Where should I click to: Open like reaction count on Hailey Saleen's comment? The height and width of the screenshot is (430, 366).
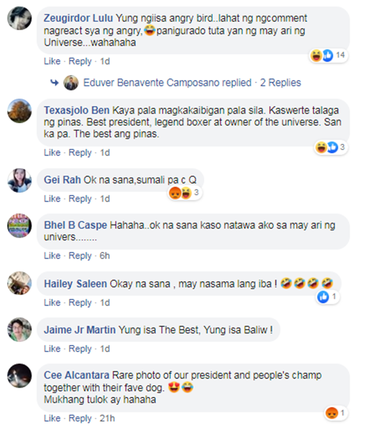tap(327, 297)
